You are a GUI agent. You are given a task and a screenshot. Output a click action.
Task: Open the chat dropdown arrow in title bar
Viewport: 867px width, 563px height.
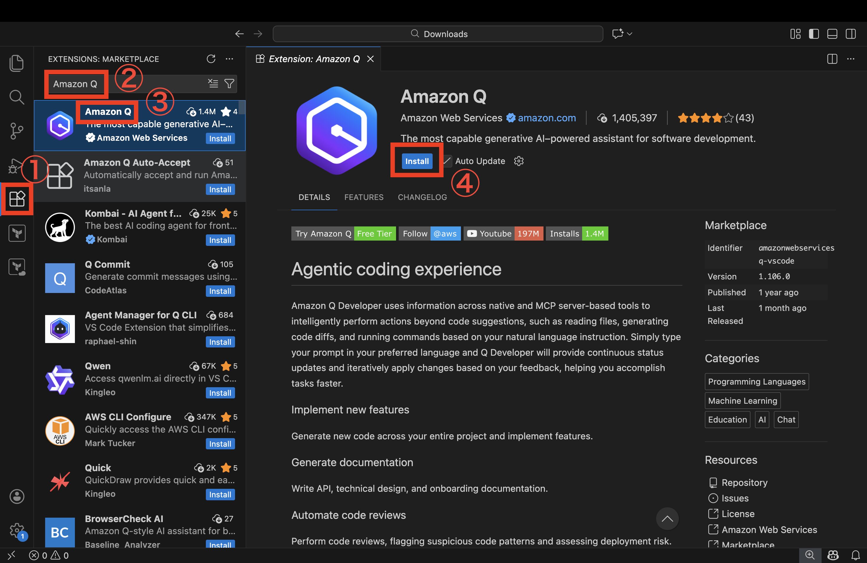click(630, 34)
